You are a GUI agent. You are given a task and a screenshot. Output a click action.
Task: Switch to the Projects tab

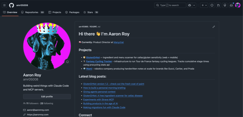(x=55, y=12)
